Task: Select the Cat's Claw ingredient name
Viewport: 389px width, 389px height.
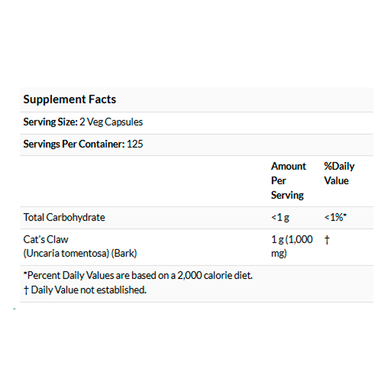Action: click(46, 240)
